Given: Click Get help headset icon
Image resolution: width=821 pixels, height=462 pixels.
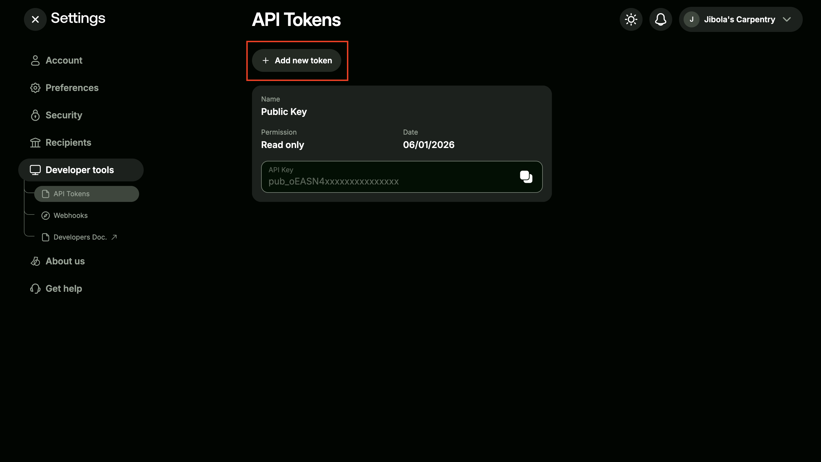Looking at the screenshot, I should 35,289.
